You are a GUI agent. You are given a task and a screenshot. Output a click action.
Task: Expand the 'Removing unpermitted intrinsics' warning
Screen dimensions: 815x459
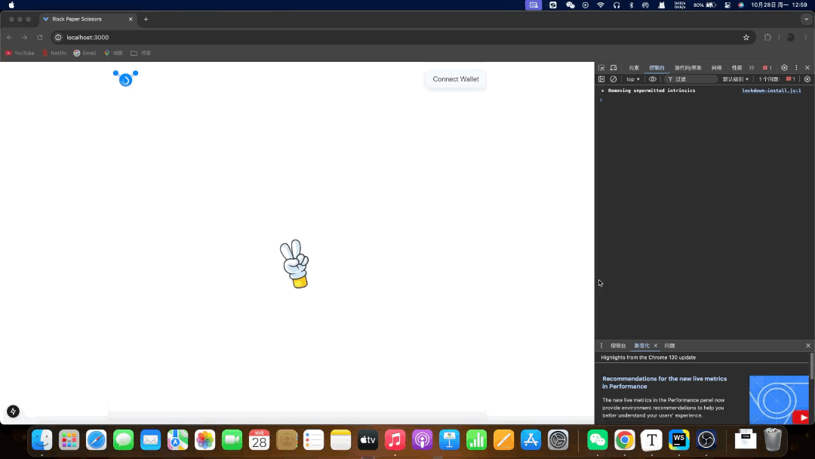(602, 90)
